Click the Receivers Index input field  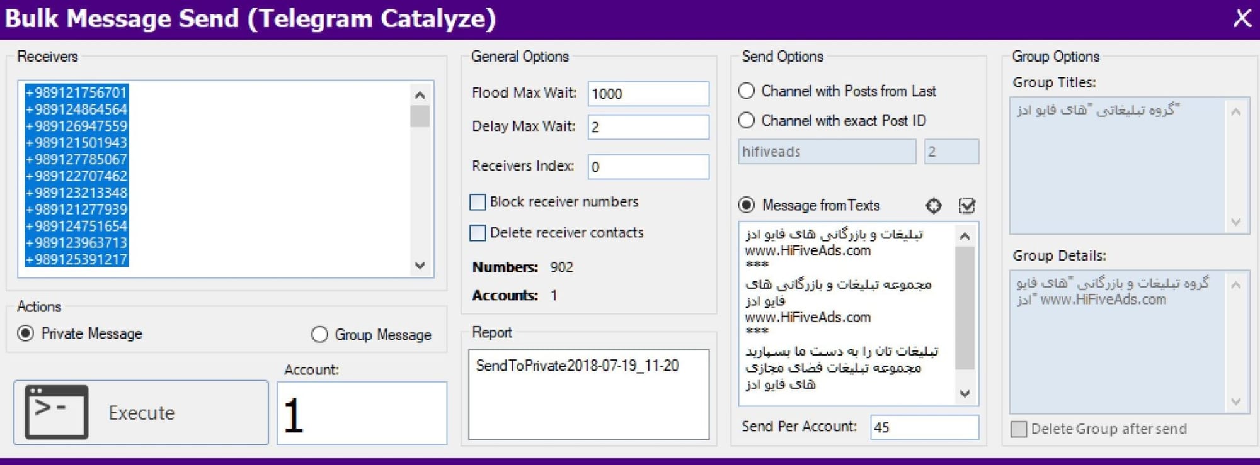pos(648,167)
